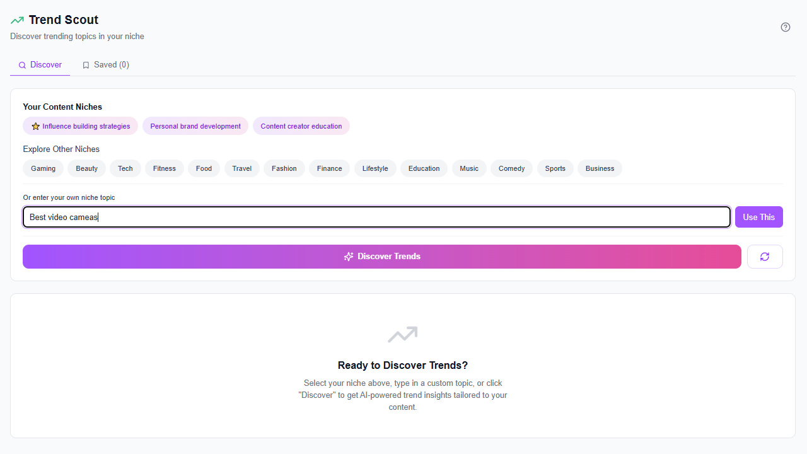This screenshot has width=807, height=454.
Task: Pick the Beauty niche chip
Action: click(87, 168)
